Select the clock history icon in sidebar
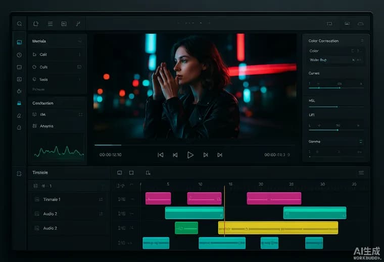The image size is (384, 262). tap(19, 55)
